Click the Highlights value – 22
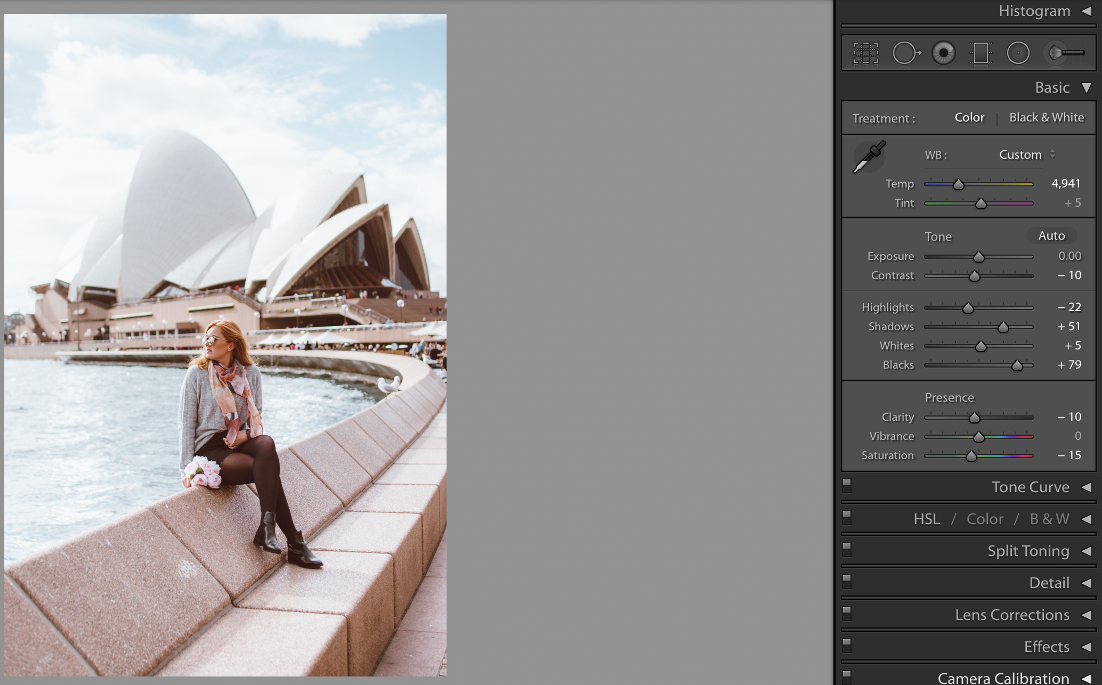The height and width of the screenshot is (685, 1102). pos(1069,307)
